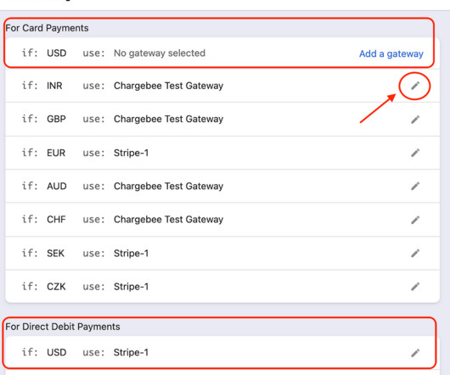Click Stripe-1 gateway name on EUR row
Image resolution: width=450 pixels, height=375 pixels.
[131, 153]
